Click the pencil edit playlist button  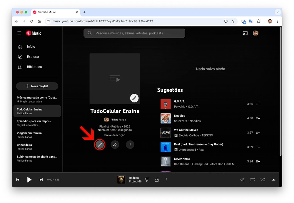pyautogui.click(x=100, y=145)
